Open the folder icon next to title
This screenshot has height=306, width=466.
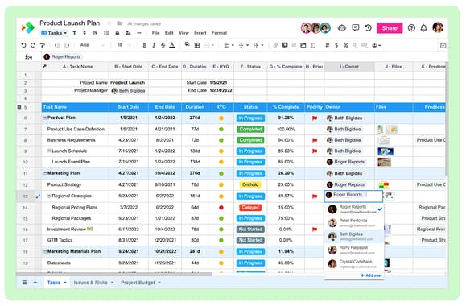(119, 23)
